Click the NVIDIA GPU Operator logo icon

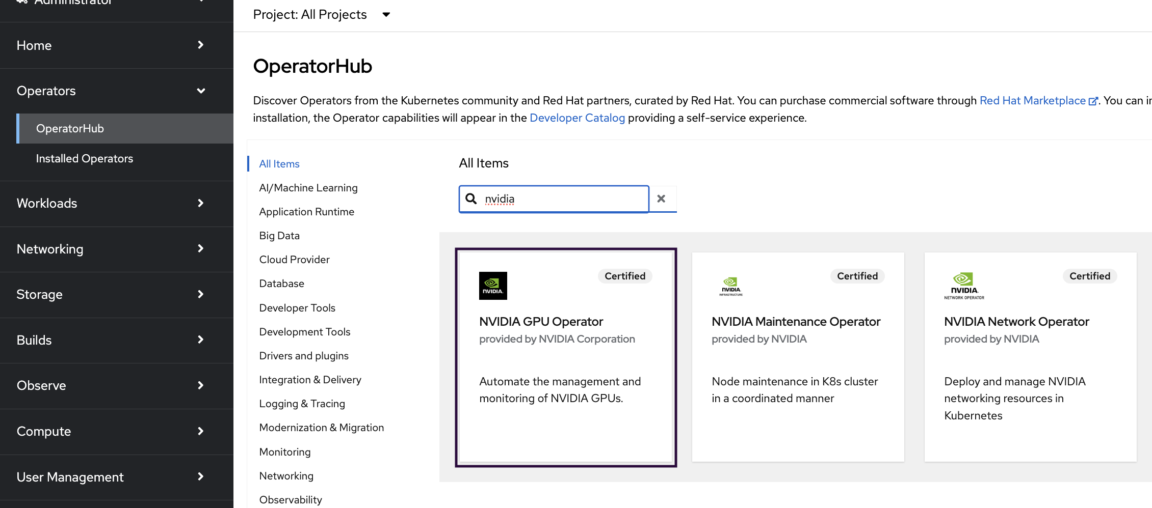click(x=493, y=286)
